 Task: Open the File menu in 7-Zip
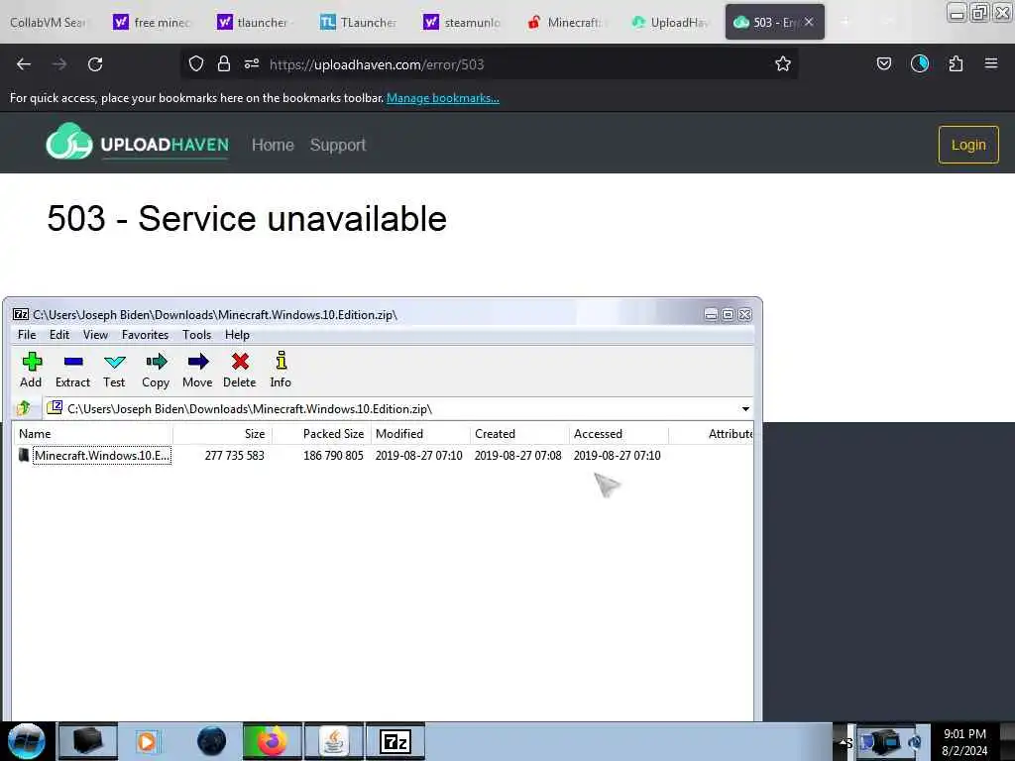[27, 335]
